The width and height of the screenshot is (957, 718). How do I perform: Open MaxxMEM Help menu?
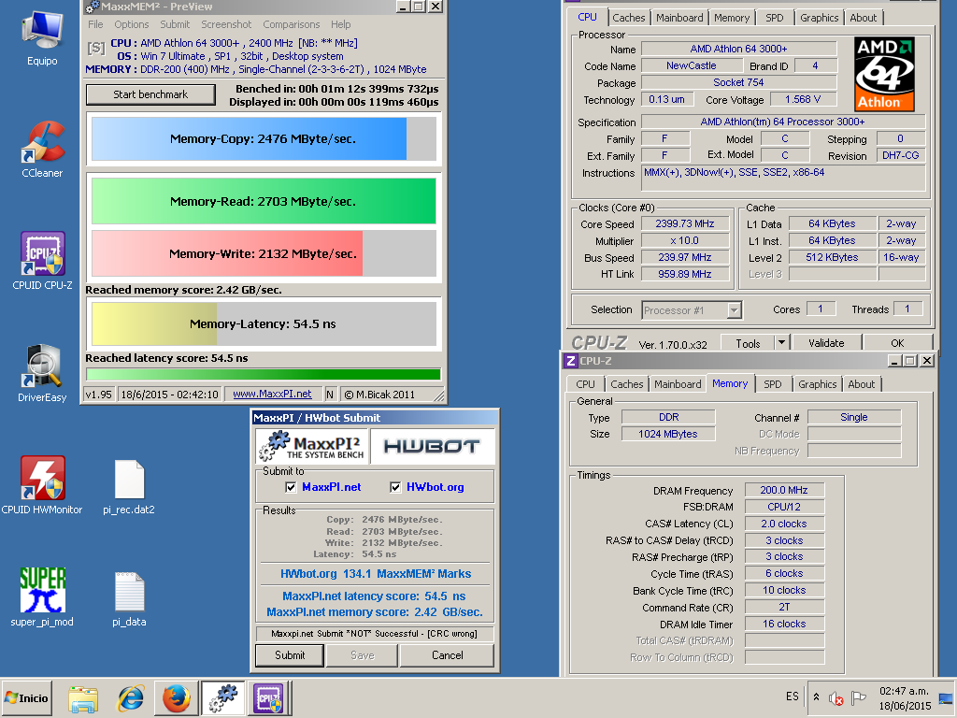click(340, 24)
